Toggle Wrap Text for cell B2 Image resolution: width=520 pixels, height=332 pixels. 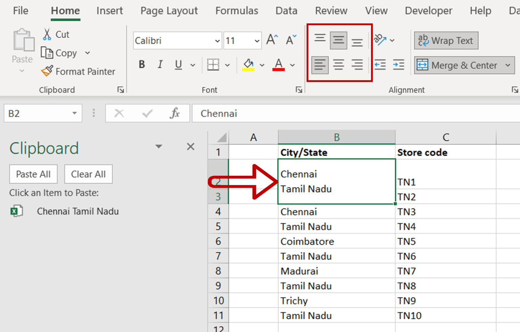[446, 41]
